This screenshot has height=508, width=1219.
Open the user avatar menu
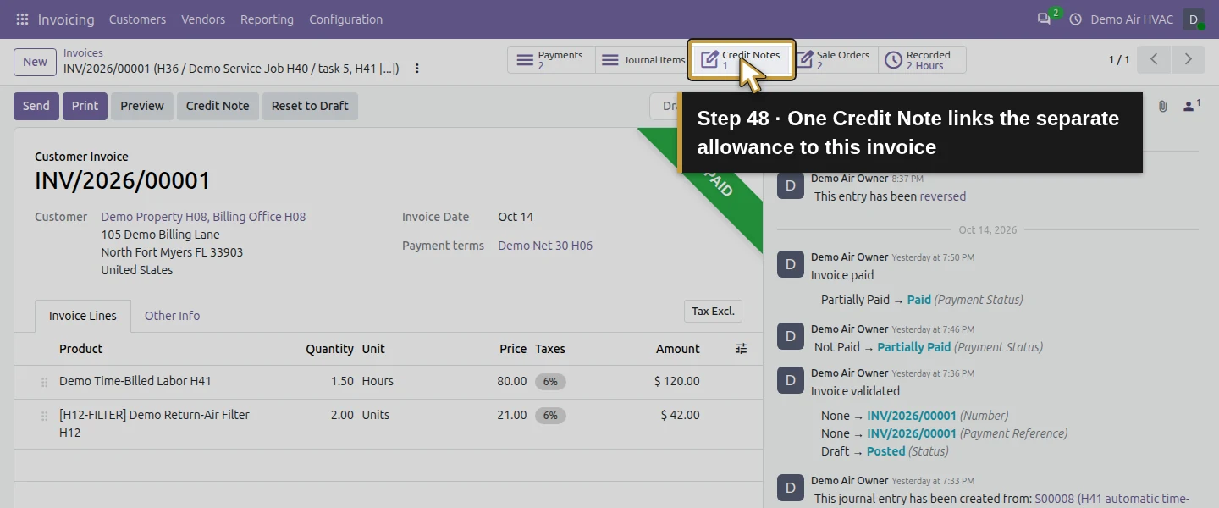1194,19
